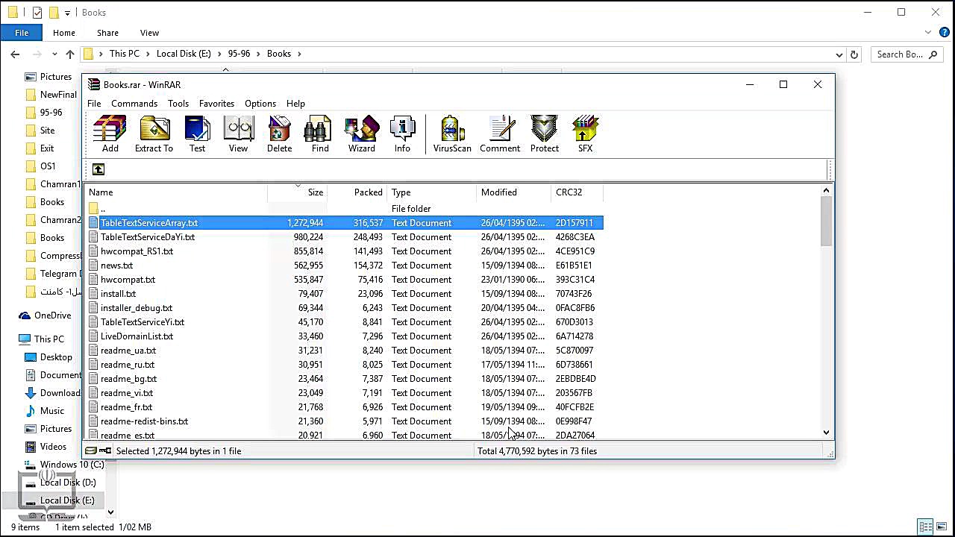Select readme-redist-bins.txt file
Screen dimensions: 955x537
[x=144, y=421]
